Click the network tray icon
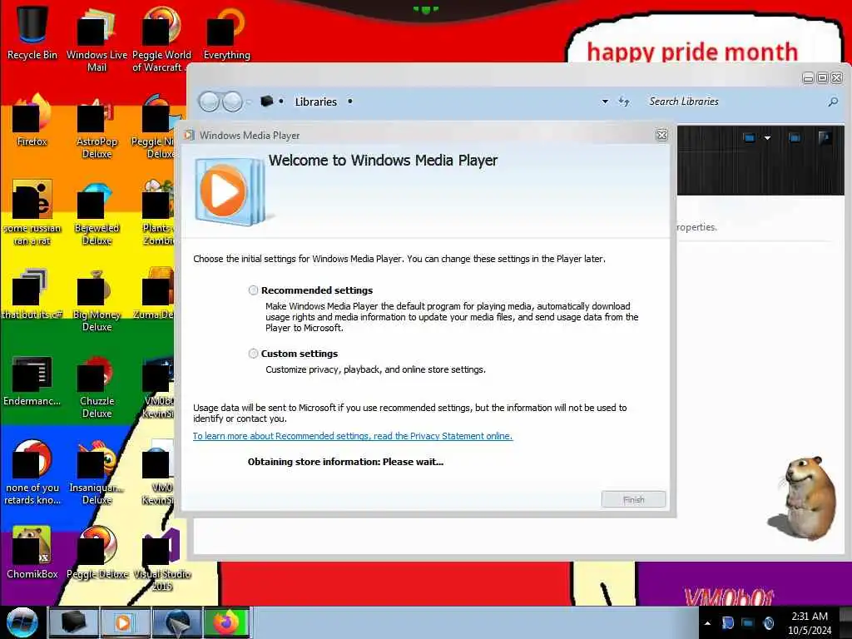Image resolution: width=852 pixels, height=639 pixels. tap(748, 623)
